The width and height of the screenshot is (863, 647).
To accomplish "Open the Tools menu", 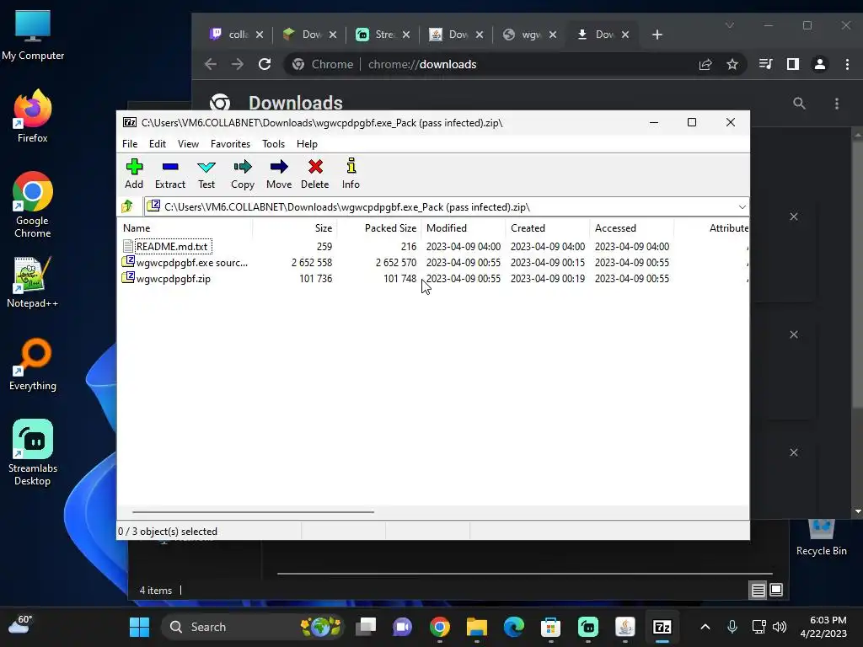I will click(274, 143).
